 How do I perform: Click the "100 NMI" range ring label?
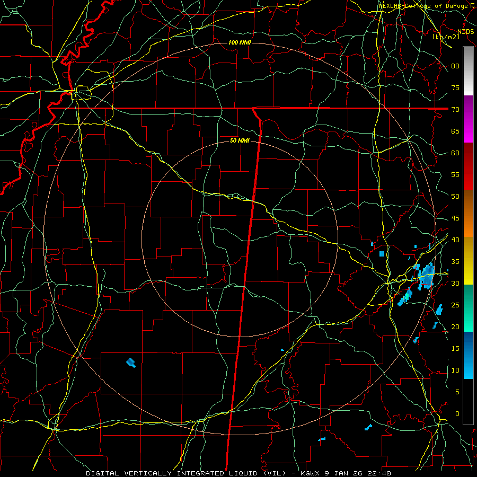240,42
